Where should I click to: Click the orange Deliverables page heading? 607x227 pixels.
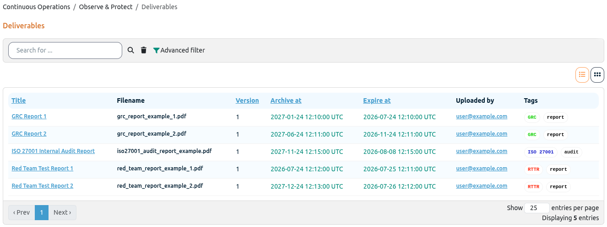pos(24,26)
